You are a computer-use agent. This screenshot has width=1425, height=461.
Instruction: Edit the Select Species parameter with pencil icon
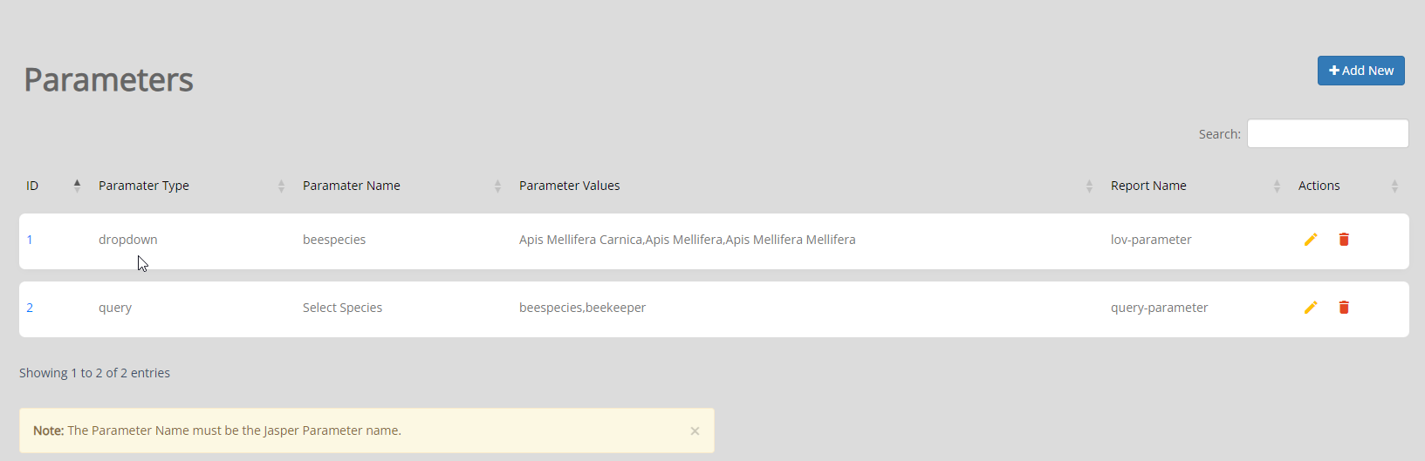coord(1311,308)
